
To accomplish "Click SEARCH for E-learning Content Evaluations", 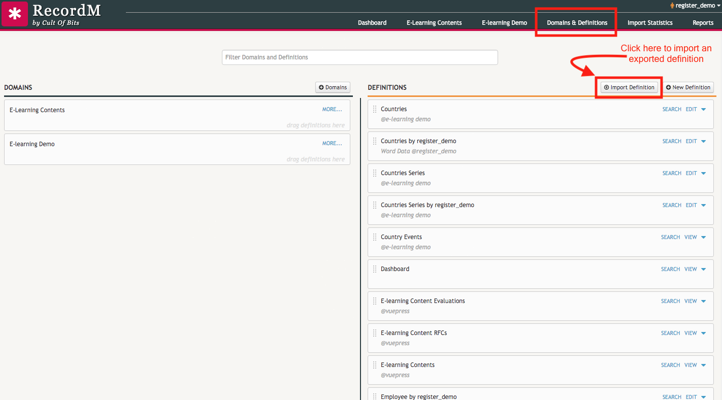I will click(x=670, y=301).
